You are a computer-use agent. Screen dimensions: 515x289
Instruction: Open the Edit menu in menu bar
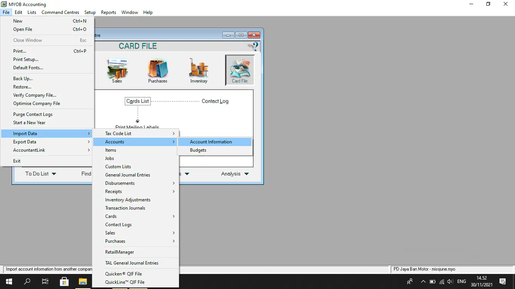pyautogui.click(x=18, y=12)
